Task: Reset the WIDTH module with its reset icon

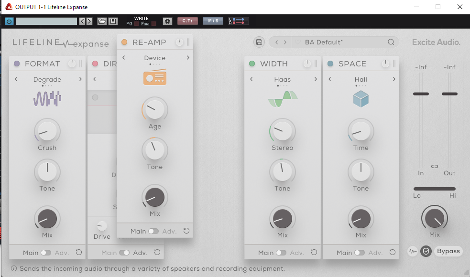Action: coord(314,253)
